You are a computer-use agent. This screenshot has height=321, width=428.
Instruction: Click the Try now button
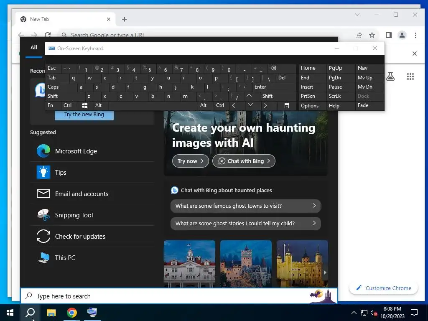pyautogui.click(x=190, y=161)
